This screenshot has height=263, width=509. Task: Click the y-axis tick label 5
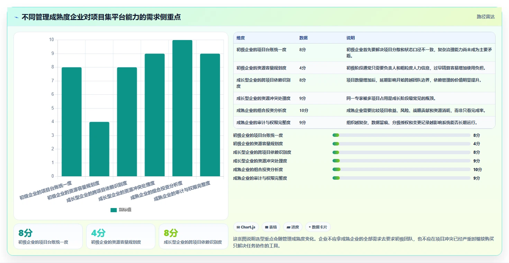(x=53, y=108)
